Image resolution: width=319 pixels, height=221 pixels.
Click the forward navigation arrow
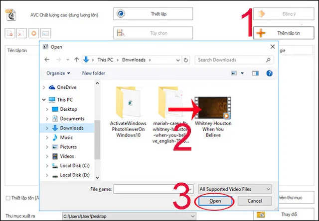(x=58, y=60)
